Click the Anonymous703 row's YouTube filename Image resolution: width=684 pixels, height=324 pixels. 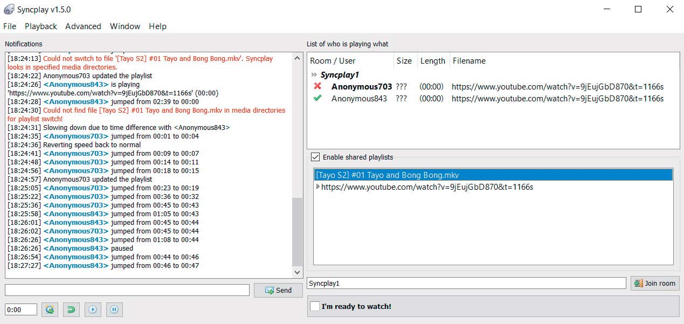pos(557,86)
